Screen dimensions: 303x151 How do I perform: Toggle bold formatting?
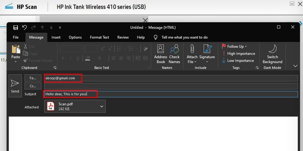click(63, 58)
